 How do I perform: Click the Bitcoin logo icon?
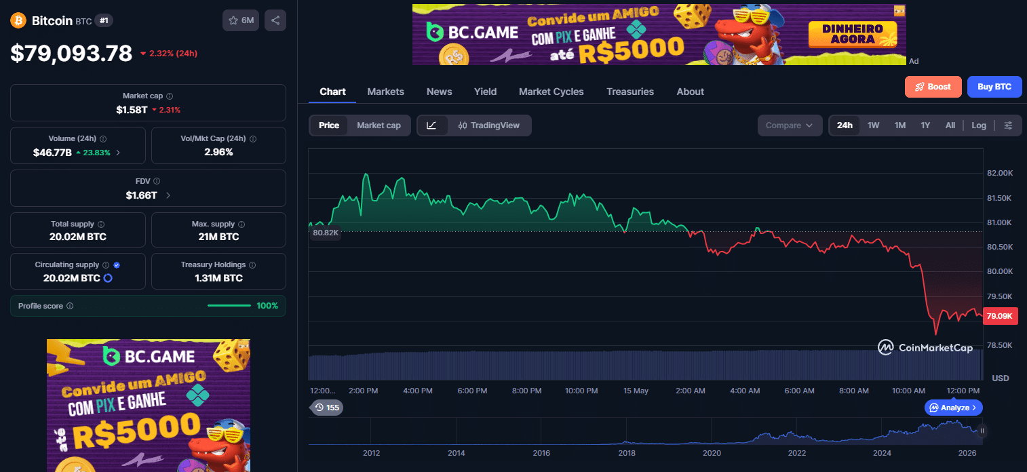pyautogui.click(x=18, y=20)
